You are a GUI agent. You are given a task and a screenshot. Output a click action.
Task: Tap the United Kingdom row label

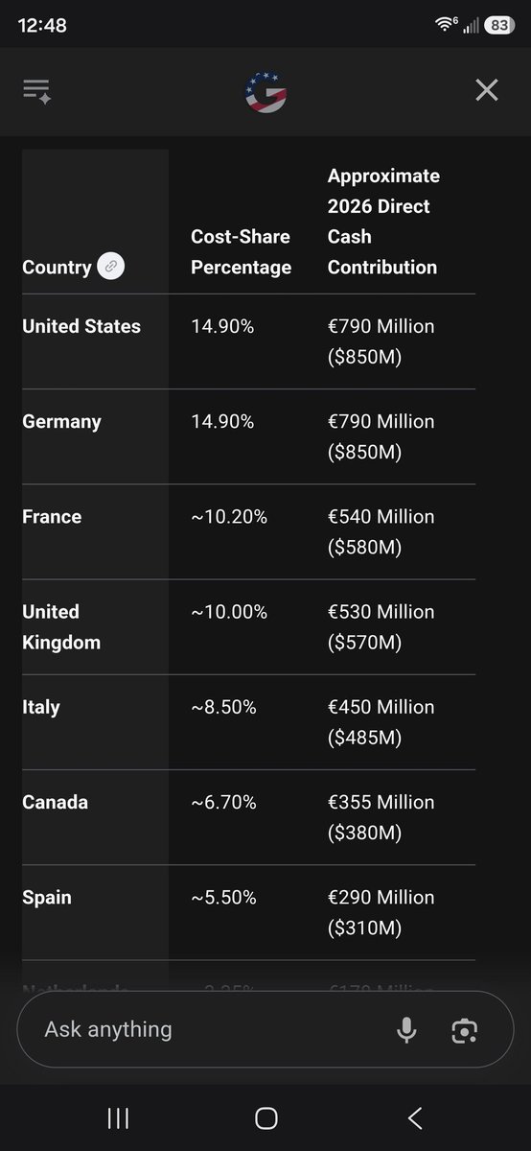tap(61, 627)
